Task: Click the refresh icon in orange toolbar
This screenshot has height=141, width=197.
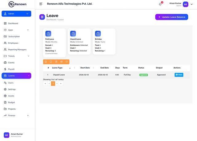Action: pos(66,62)
